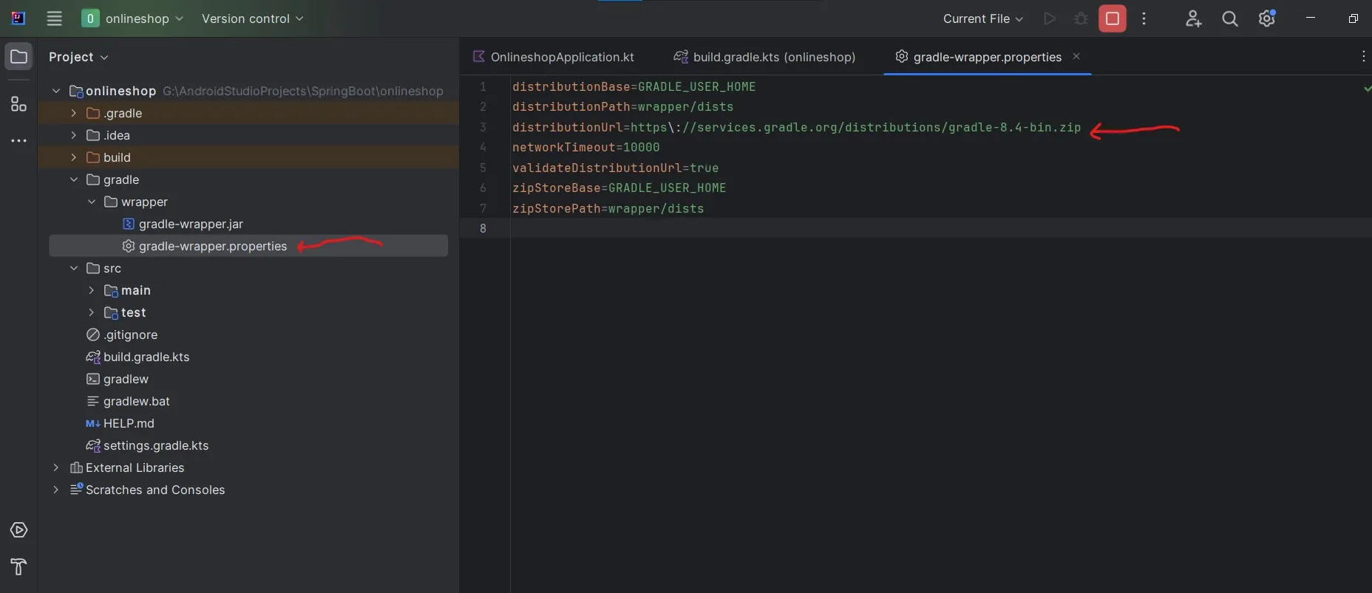Open the main hamburger menu
Image resolution: width=1372 pixels, height=593 pixels.
(54, 18)
